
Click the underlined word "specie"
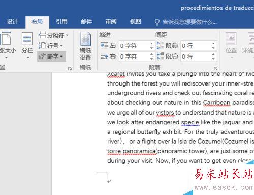(190, 122)
